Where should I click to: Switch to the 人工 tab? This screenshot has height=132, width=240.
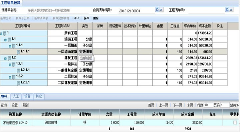tap(16, 96)
